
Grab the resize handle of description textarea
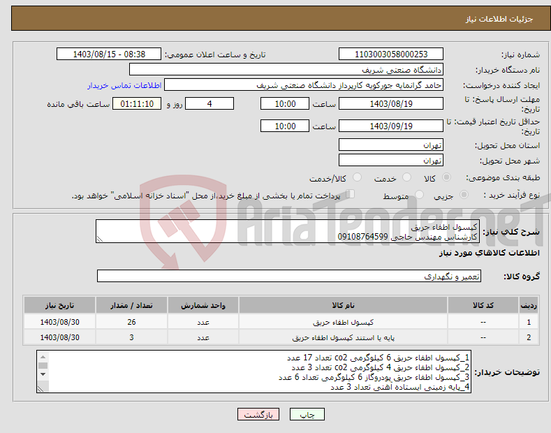(100, 239)
